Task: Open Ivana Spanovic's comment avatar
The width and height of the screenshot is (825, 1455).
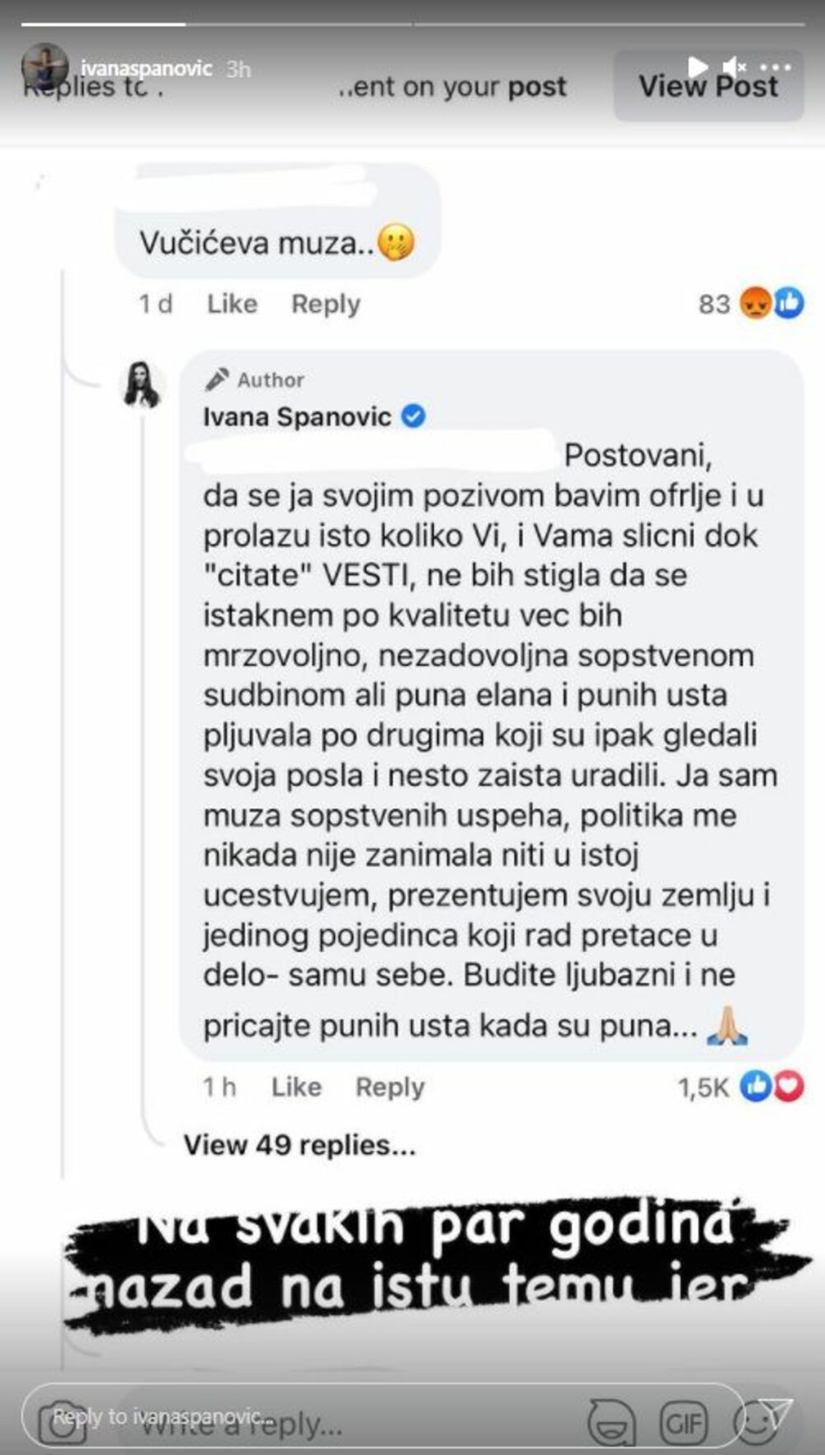Action: coord(142,385)
